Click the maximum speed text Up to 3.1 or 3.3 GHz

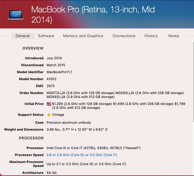[86, 164]
